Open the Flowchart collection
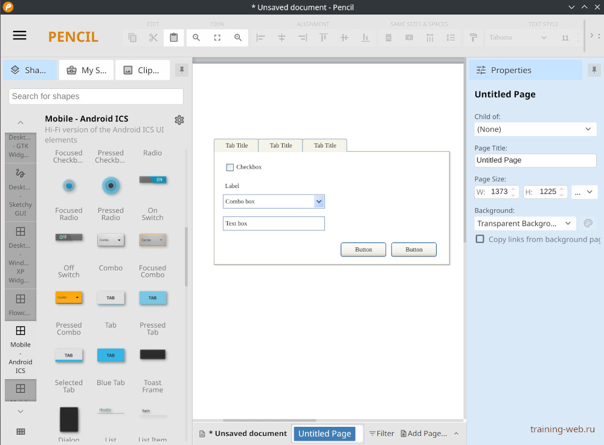The image size is (604, 445). (x=21, y=305)
